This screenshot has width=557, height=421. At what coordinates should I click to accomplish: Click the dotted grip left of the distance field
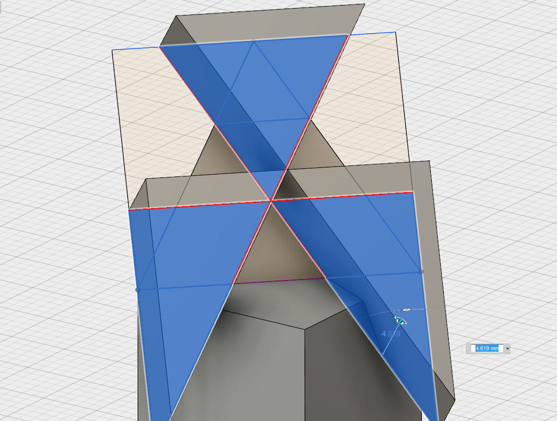[x=469, y=349]
